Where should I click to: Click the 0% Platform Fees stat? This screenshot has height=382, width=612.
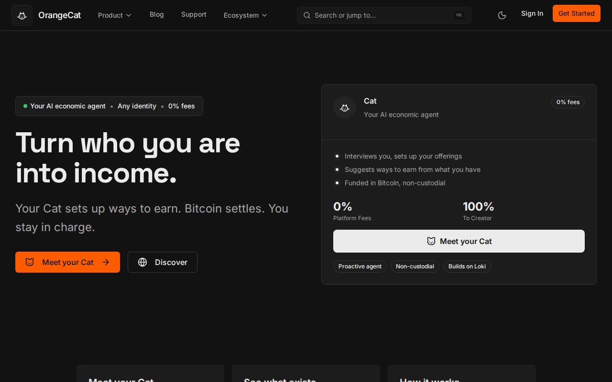pos(352,211)
